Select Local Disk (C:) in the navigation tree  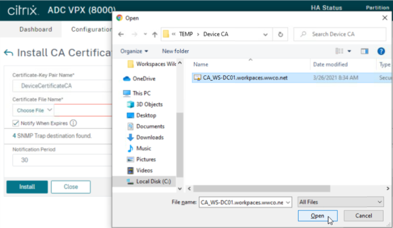[x=153, y=181]
